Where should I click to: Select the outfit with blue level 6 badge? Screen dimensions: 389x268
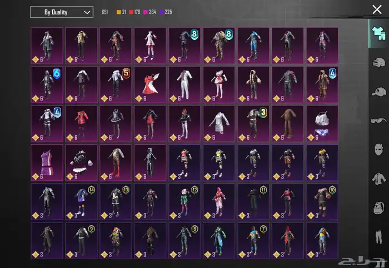coord(47,84)
